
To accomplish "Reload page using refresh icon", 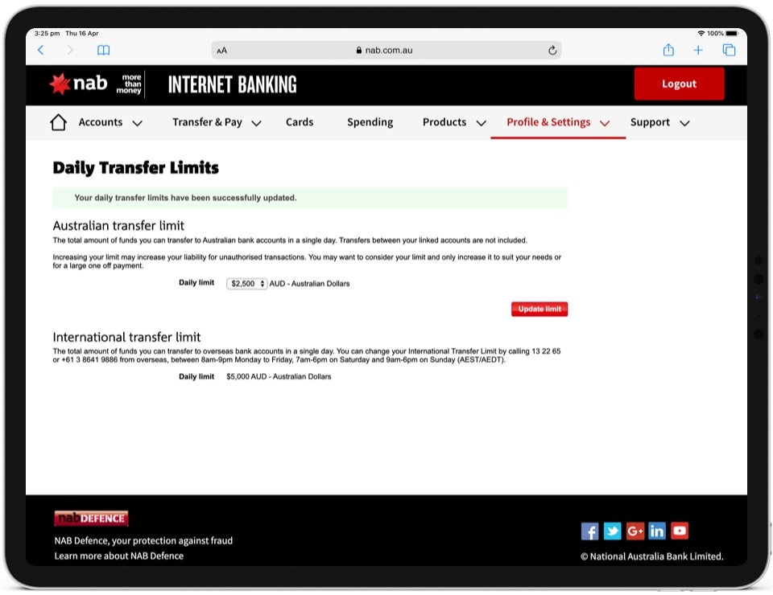I will click(x=552, y=50).
